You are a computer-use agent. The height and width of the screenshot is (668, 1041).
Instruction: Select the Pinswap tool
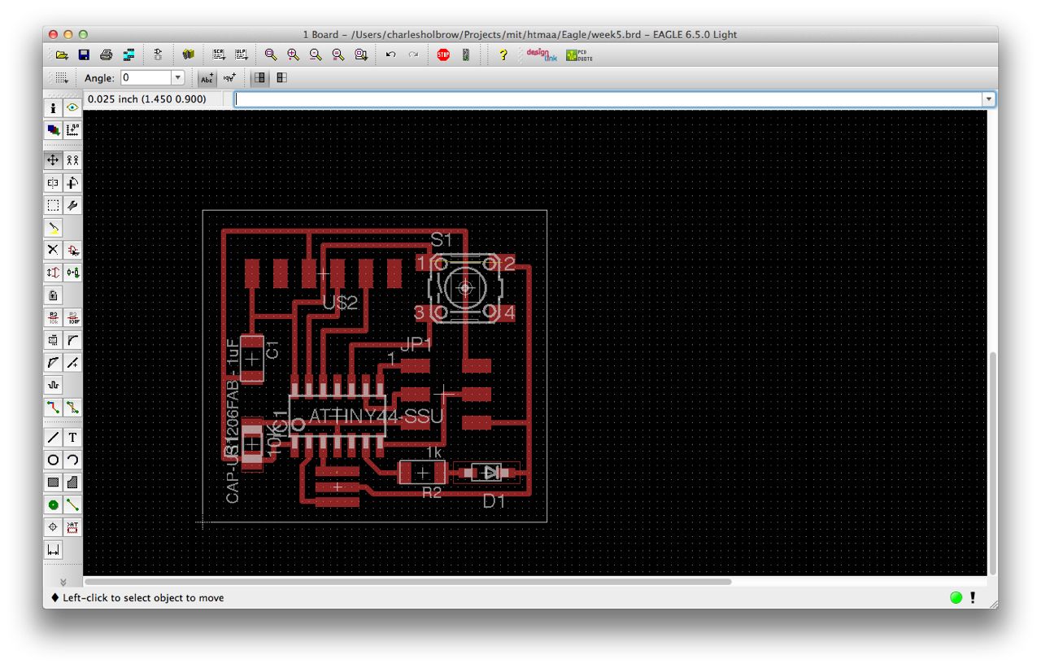coord(53,273)
